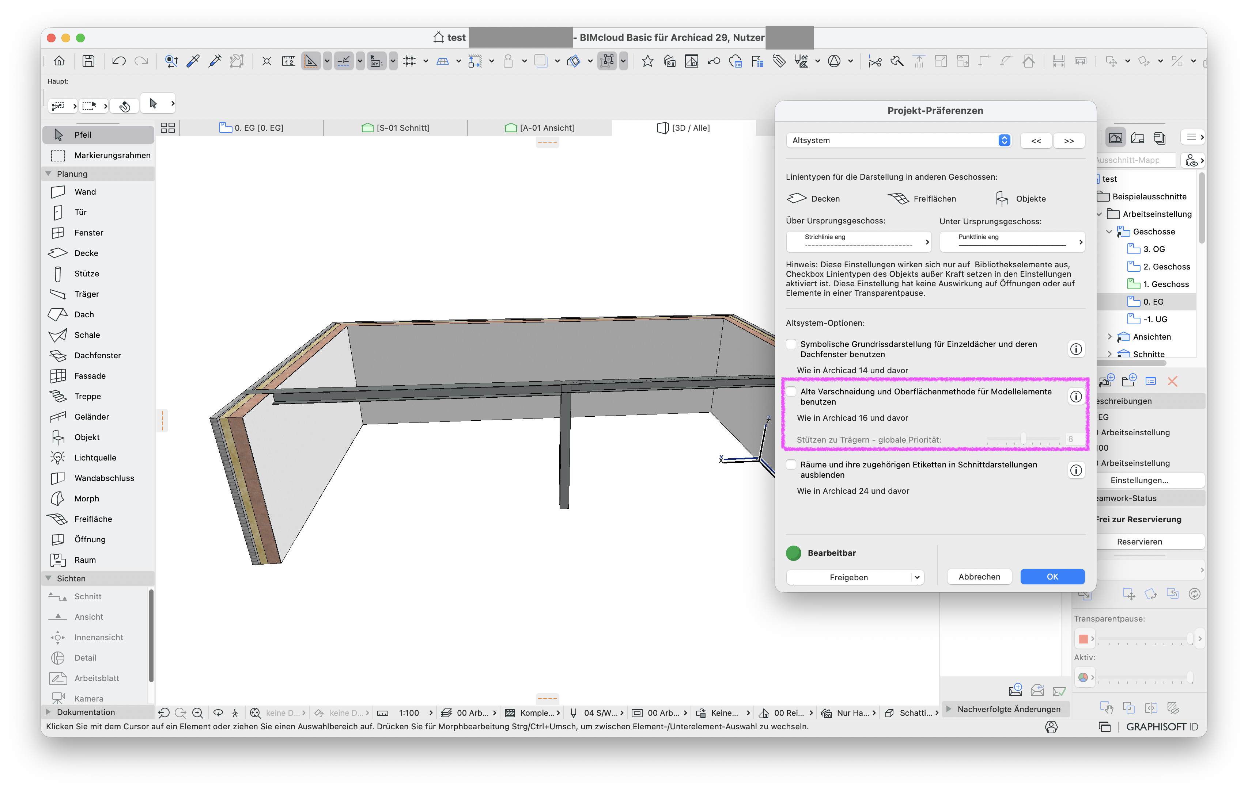
Task: Click the Reservieren button
Action: (x=1139, y=542)
